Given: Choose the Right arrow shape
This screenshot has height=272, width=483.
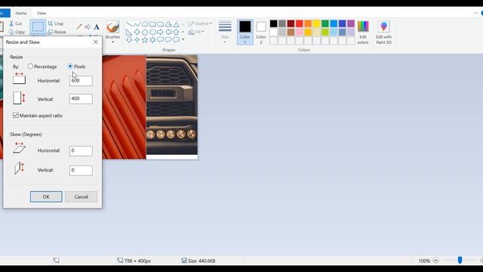Looking at the screenshot, I should click(161, 32).
